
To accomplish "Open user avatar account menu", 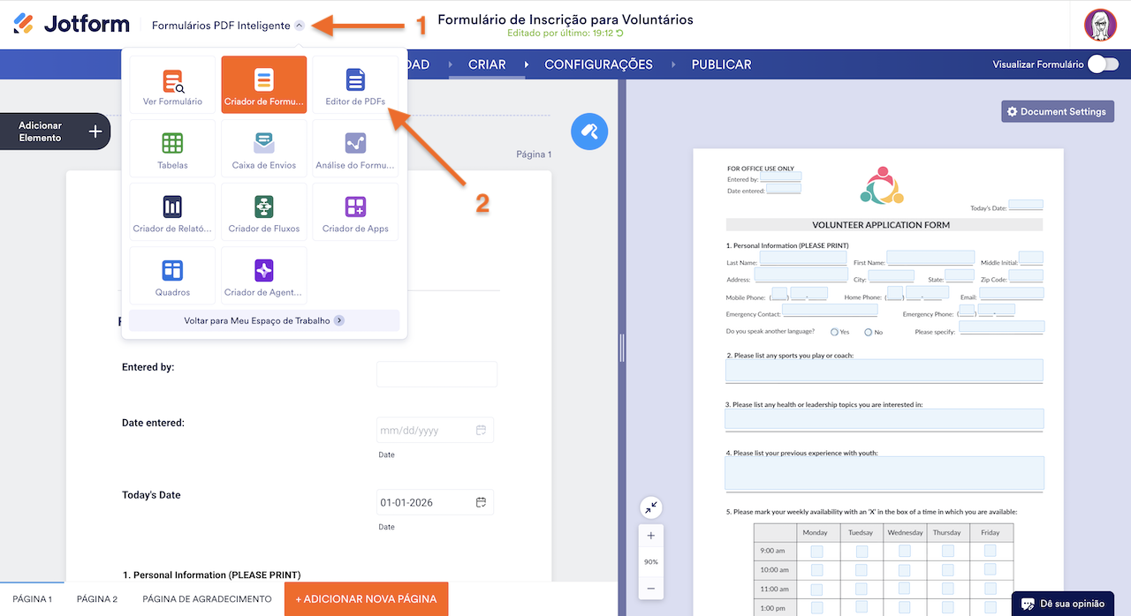I will [x=1100, y=25].
